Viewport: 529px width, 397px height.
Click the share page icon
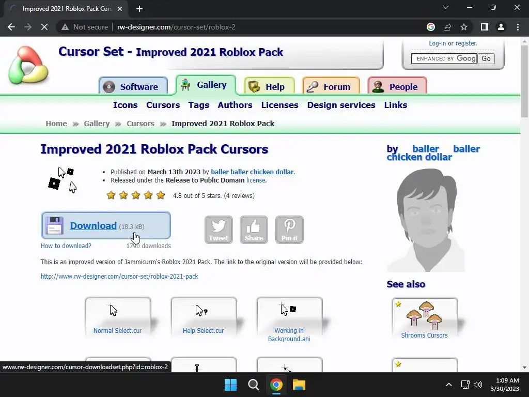[x=447, y=27]
